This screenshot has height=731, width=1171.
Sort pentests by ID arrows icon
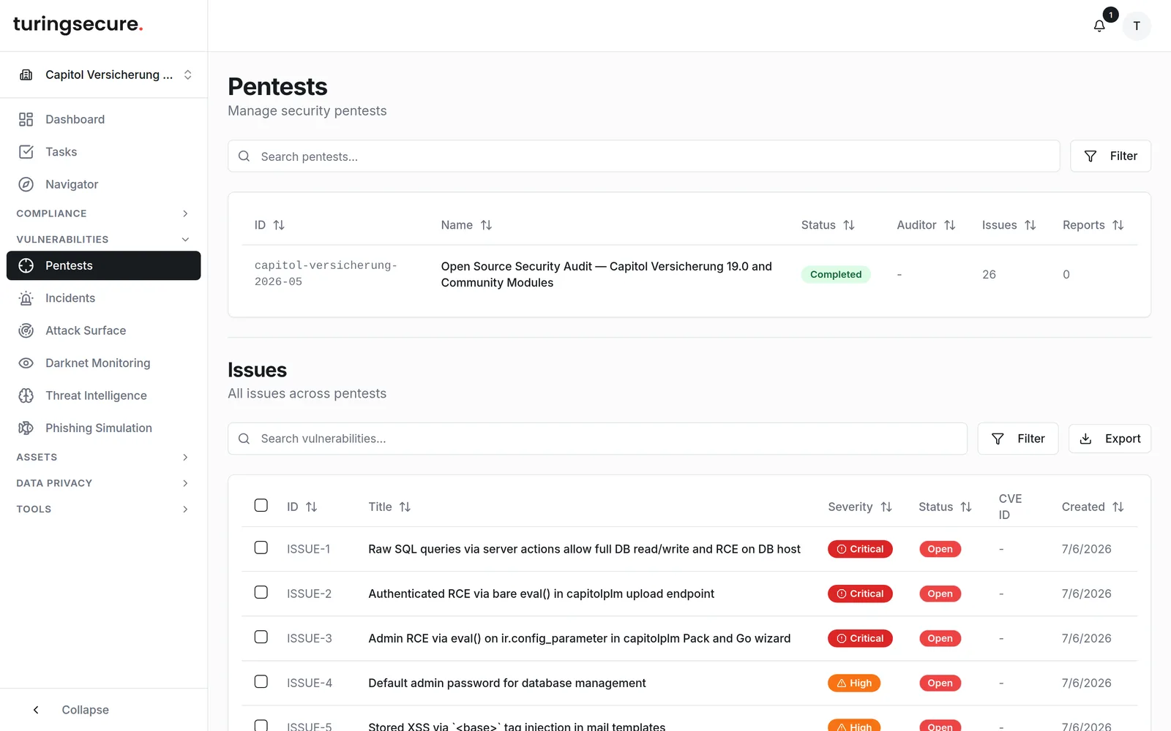(x=279, y=225)
